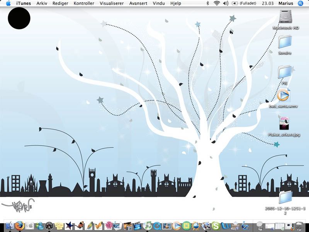
Task: Toggle the Bluetooth status menu
Action: pyautogui.click(x=207, y=3)
